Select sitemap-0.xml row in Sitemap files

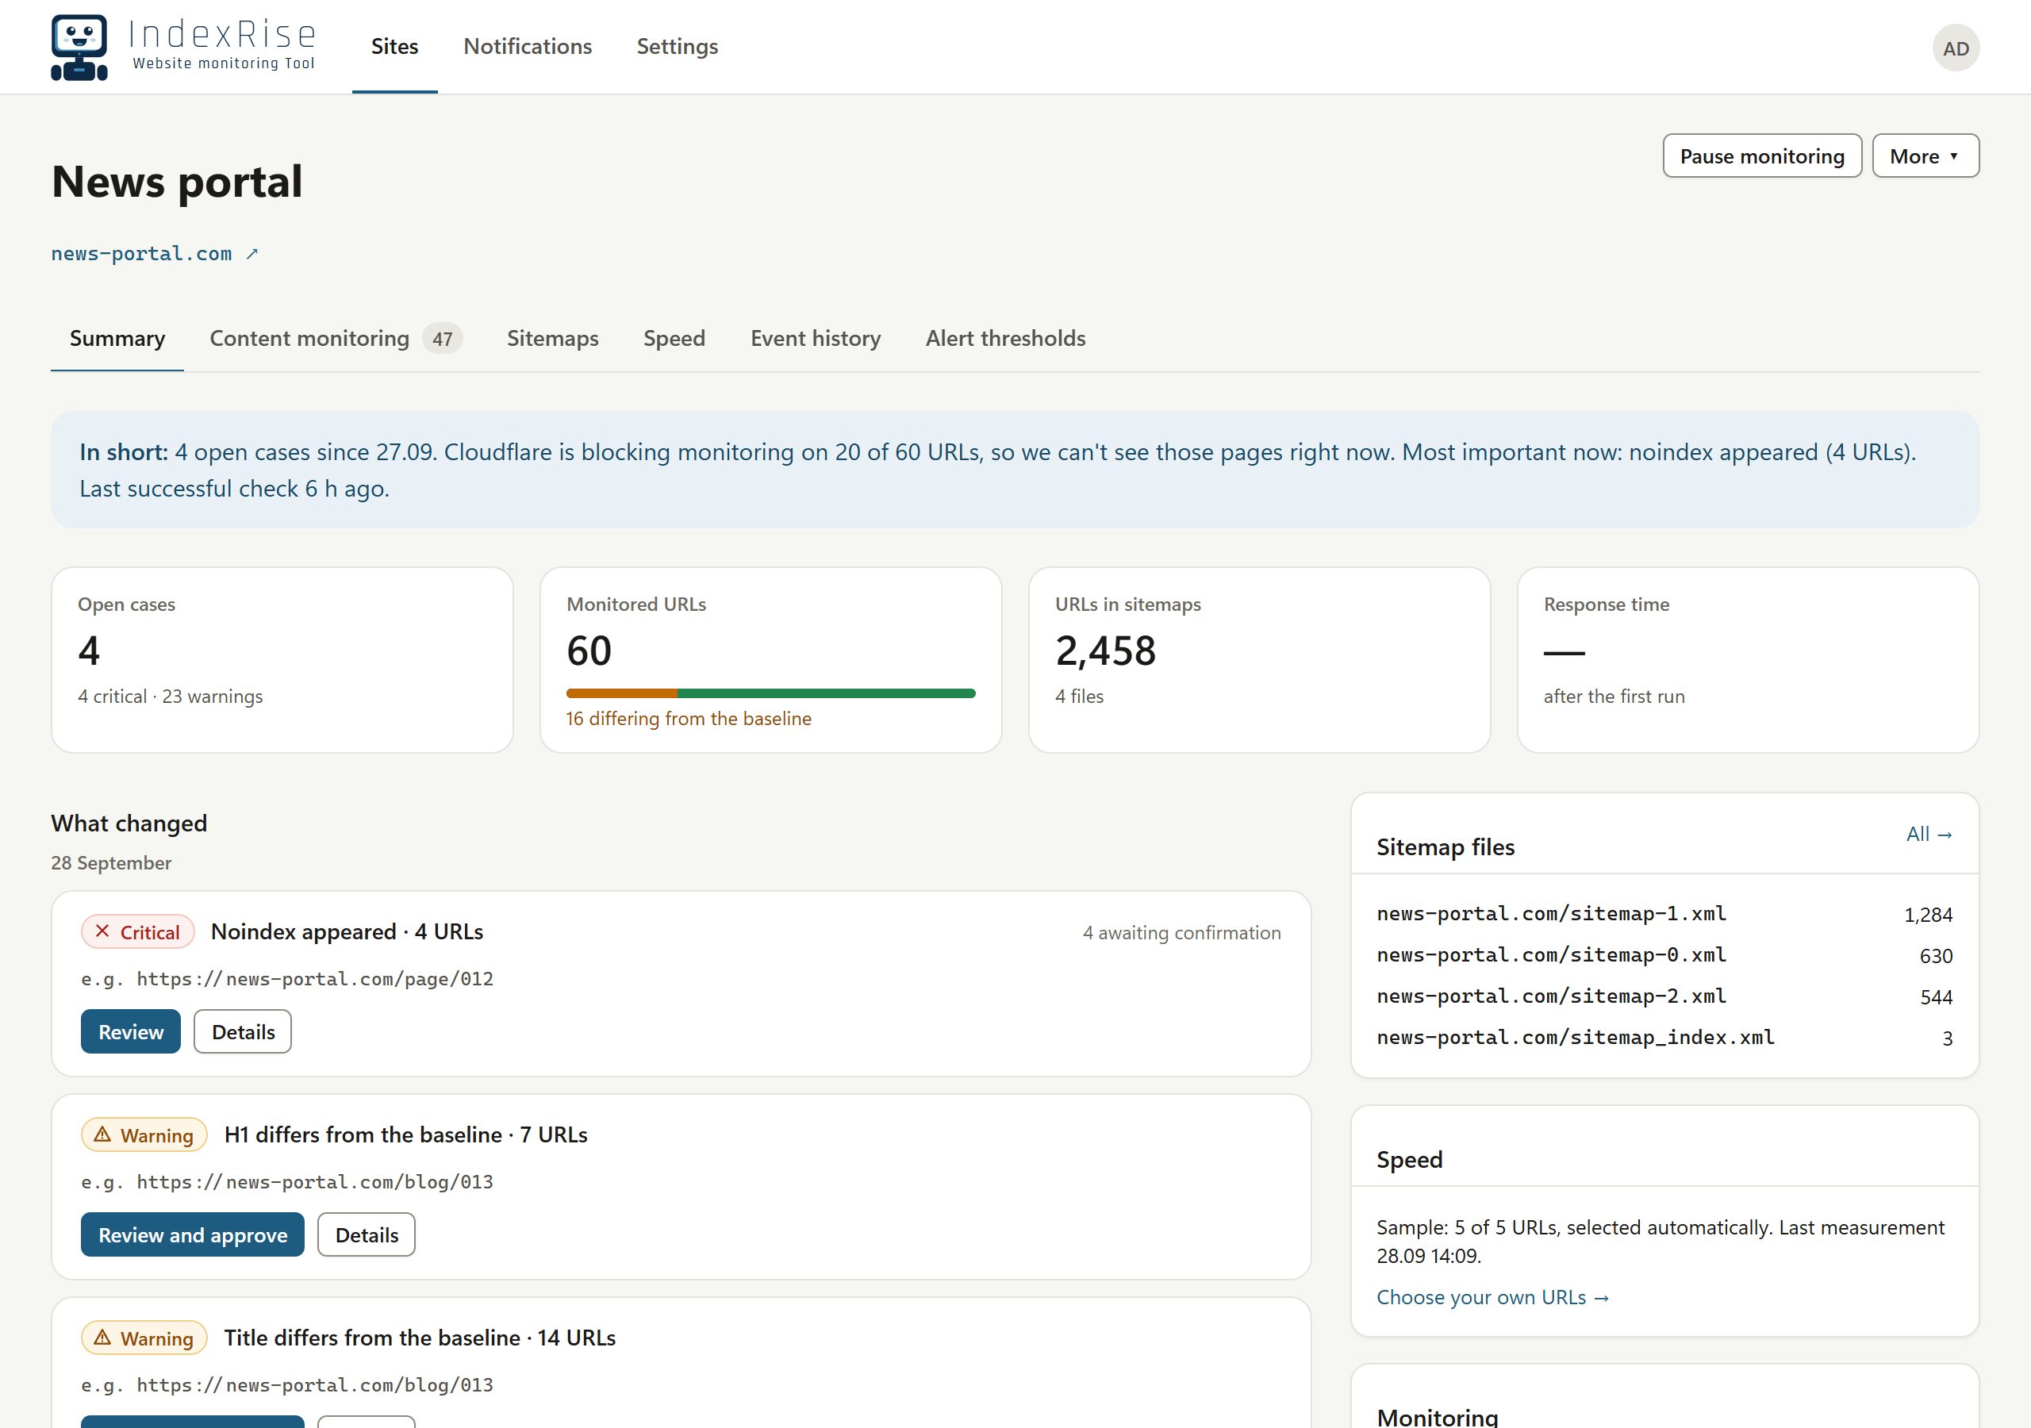pos(1664,955)
